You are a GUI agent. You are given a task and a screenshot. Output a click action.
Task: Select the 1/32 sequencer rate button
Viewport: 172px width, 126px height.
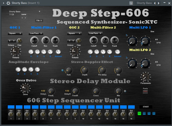point(154,113)
